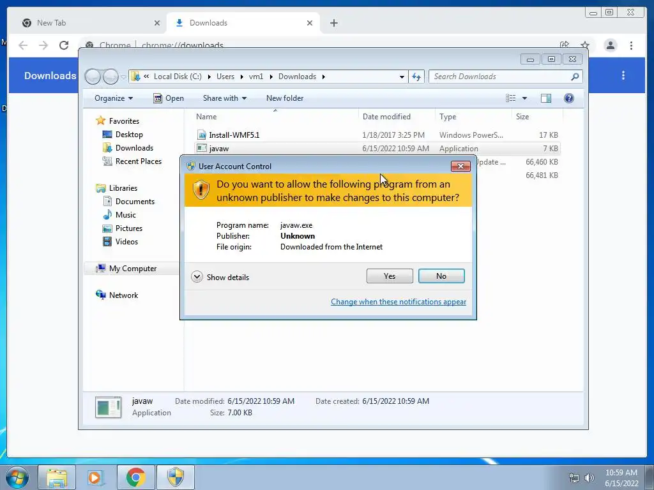This screenshot has width=654, height=490.
Task: Select the javaw application file
Action: [x=377, y=148]
